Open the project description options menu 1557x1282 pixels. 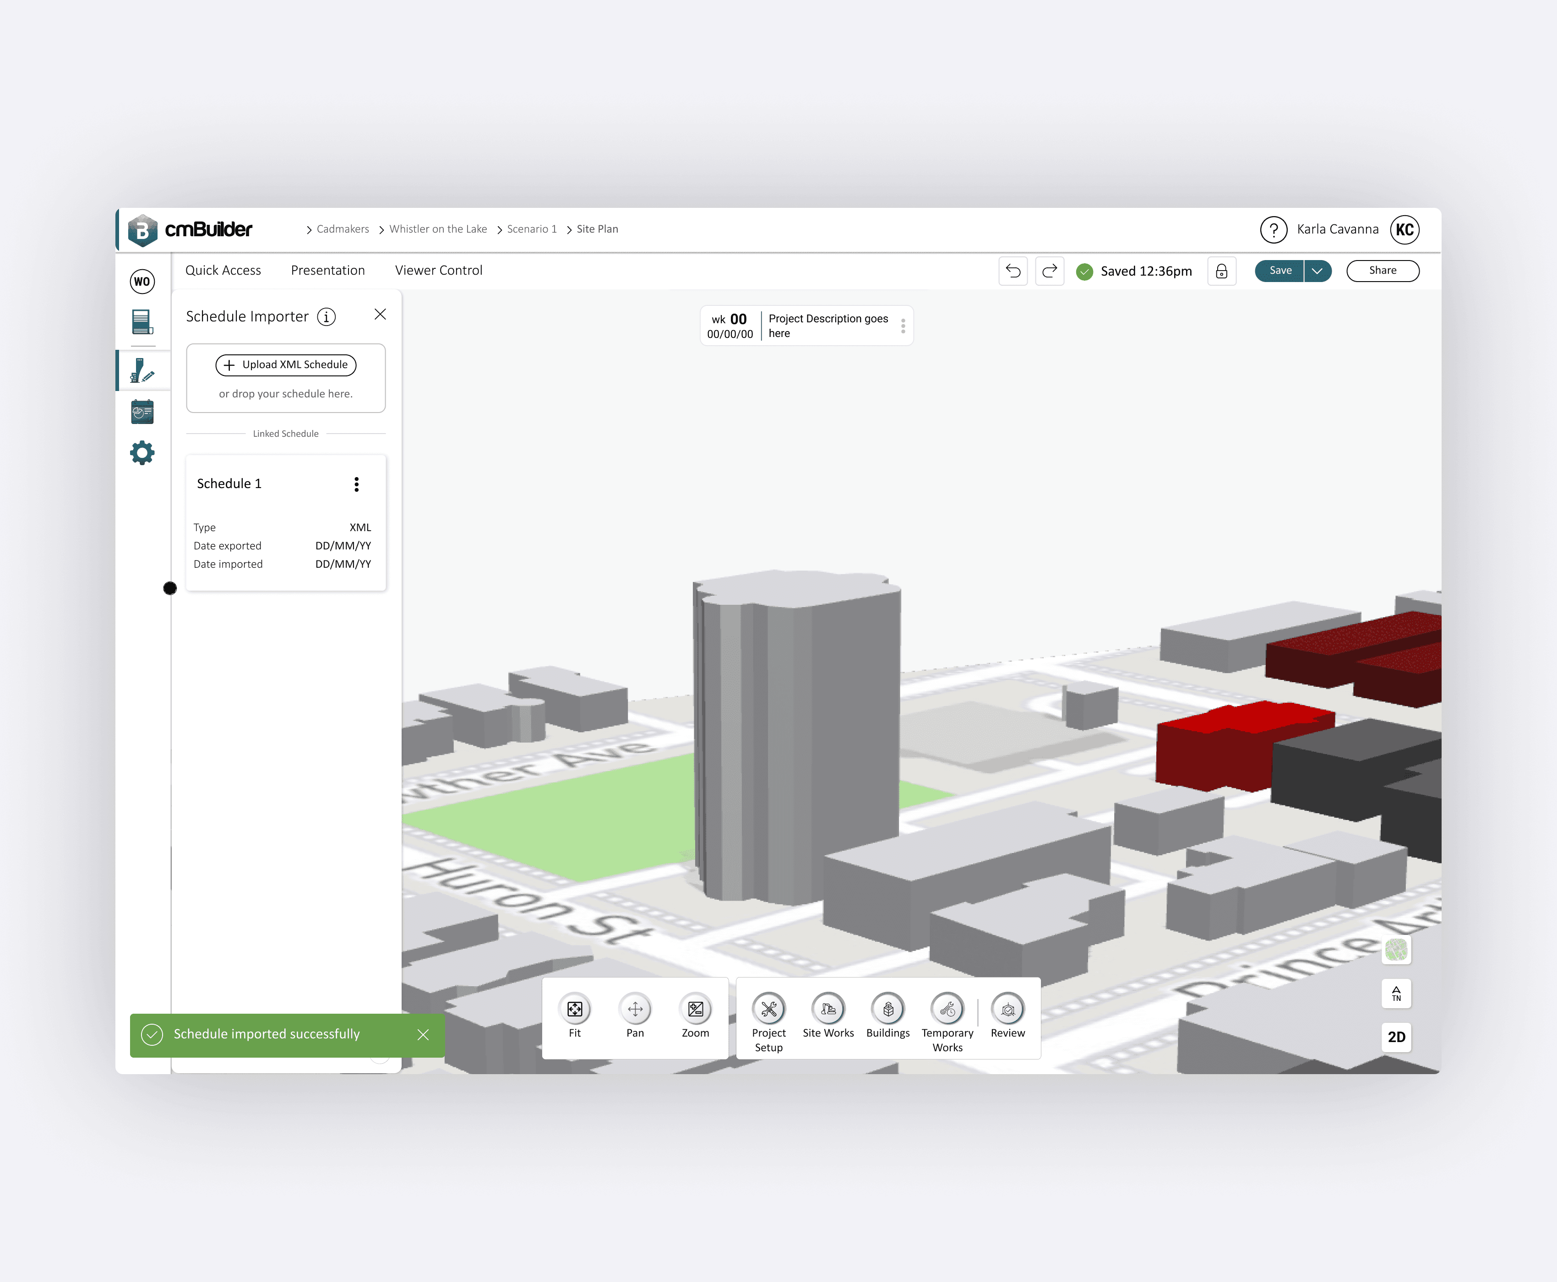tap(903, 326)
